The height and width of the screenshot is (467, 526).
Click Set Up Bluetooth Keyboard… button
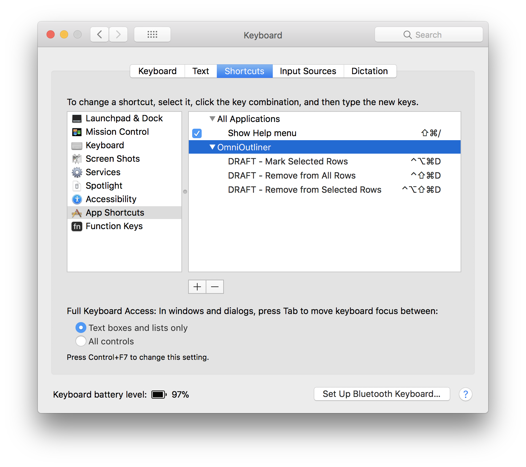[382, 394]
